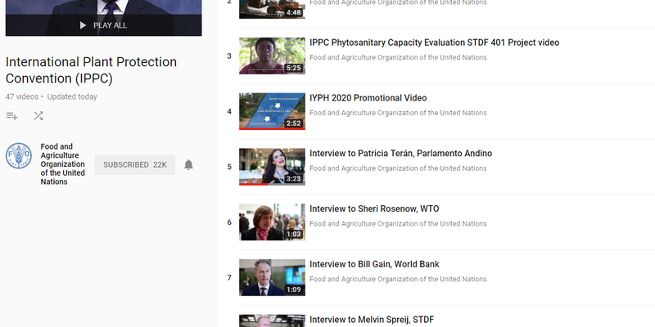Screen dimensions: 655x327
Task: Click the SUBSCRIBED 22K button
Action: pos(135,165)
